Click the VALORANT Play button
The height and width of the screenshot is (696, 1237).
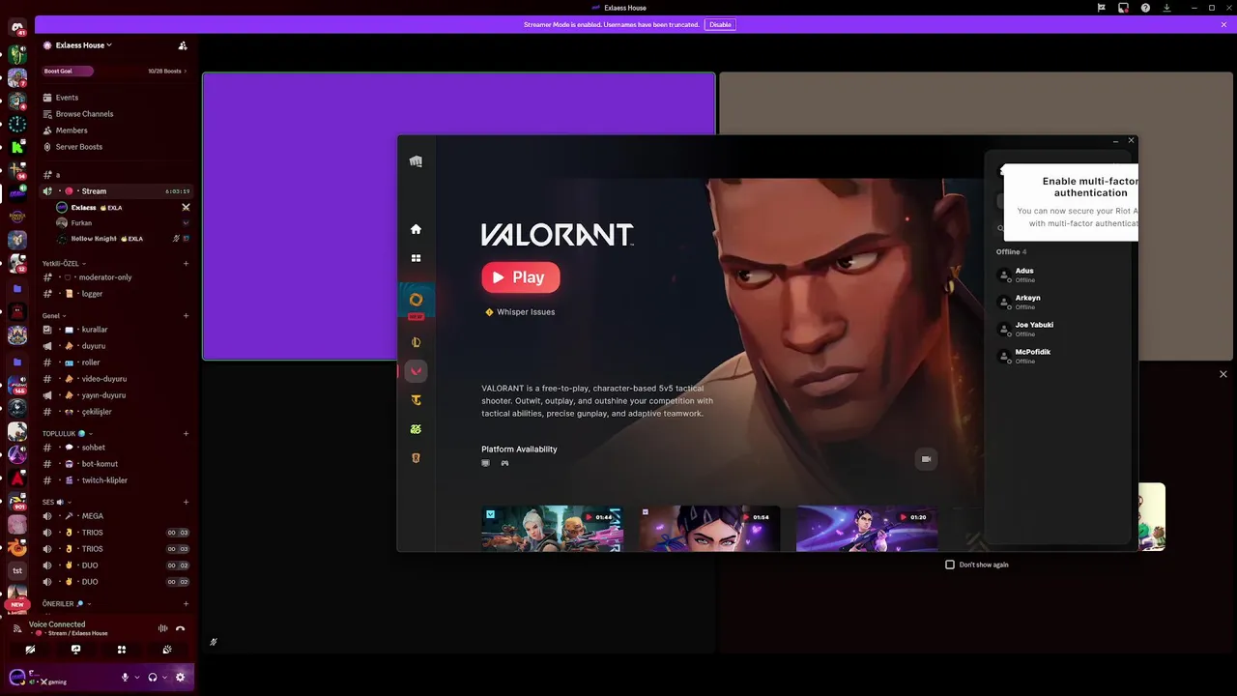pos(521,277)
